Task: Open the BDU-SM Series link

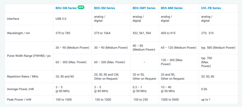Action: pos(66,8)
